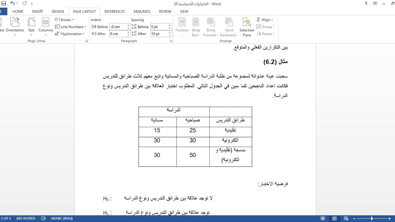Screen dimensions: 395x222
Task: Switch to the INSERT tab
Action: 38,11
